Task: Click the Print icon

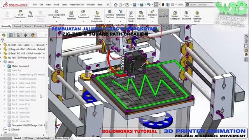Action: point(142,5)
